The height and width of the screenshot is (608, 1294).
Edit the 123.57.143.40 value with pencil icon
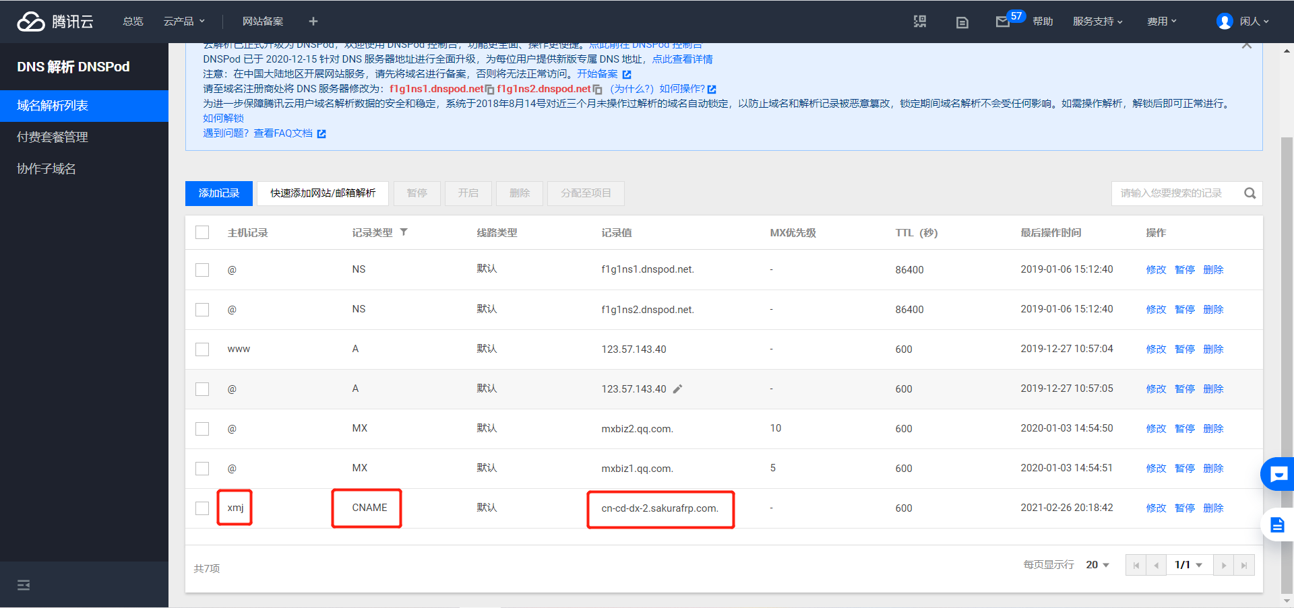tap(677, 389)
